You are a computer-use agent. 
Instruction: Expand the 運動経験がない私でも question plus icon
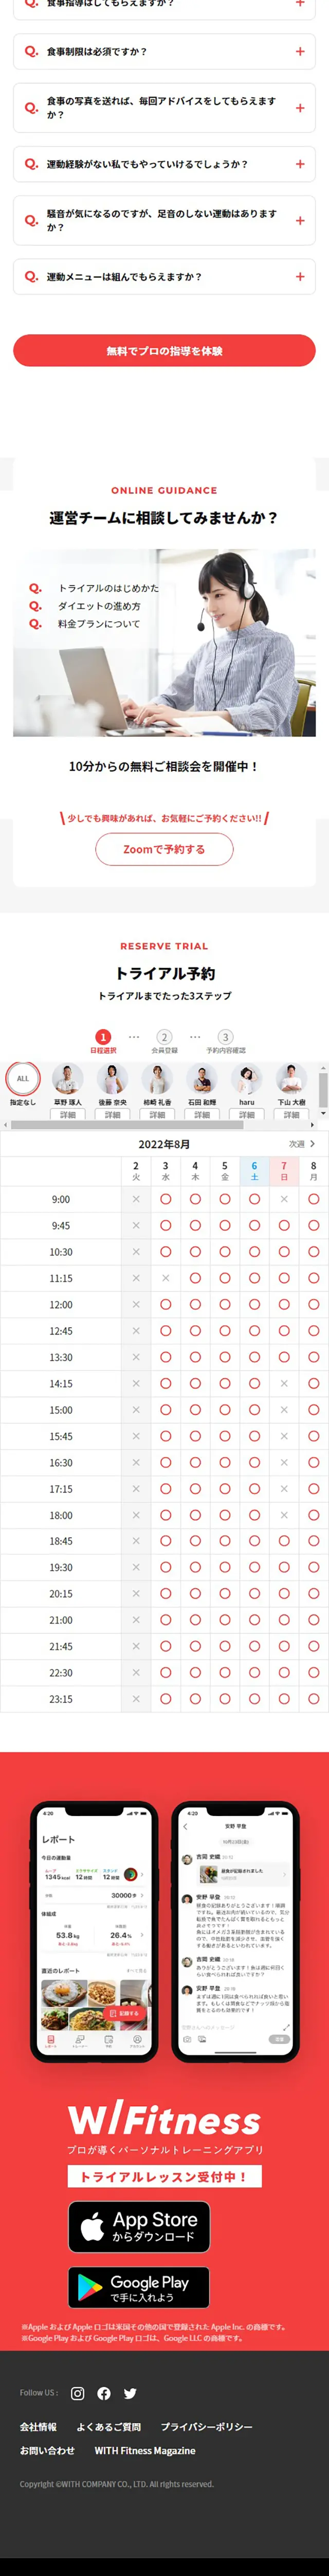coord(299,164)
